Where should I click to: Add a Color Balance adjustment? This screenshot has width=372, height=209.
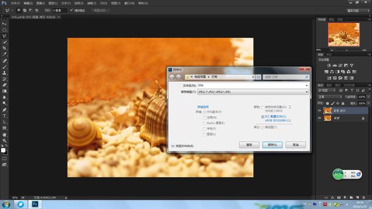tap(332, 71)
